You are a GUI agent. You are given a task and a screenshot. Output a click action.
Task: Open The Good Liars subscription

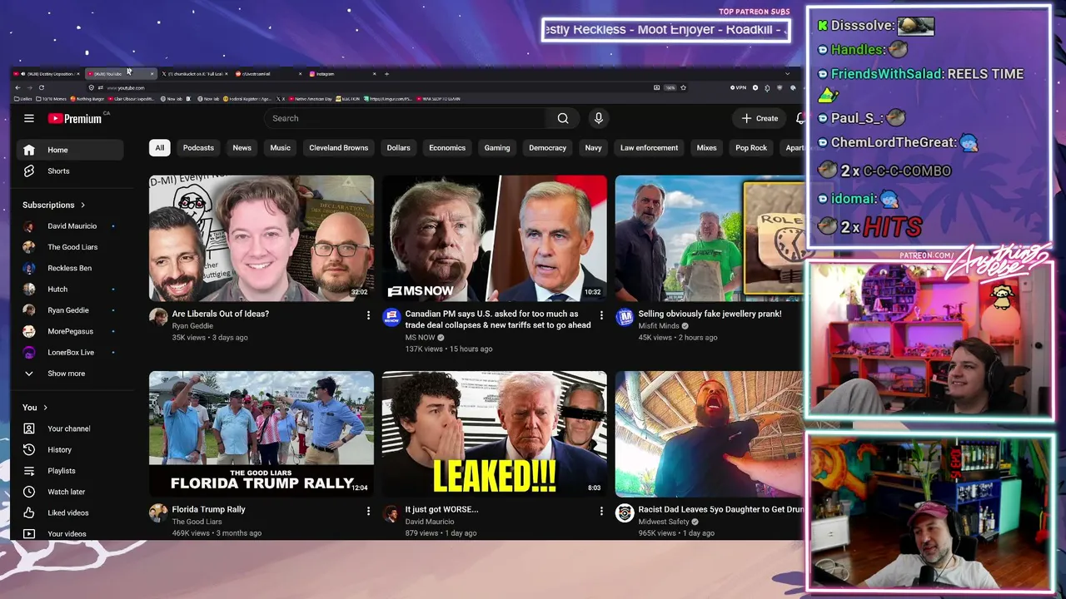(x=70, y=247)
